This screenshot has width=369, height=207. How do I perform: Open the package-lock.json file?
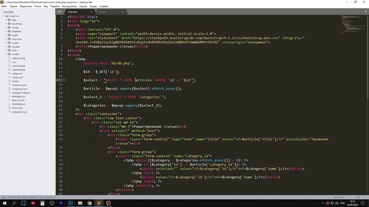pyautogui.click(x=21, y=93)
